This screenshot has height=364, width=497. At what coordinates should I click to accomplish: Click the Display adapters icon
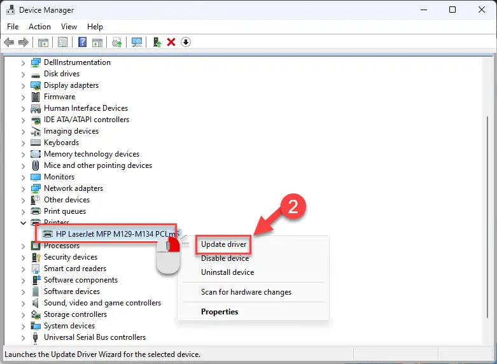click(36, 85)
